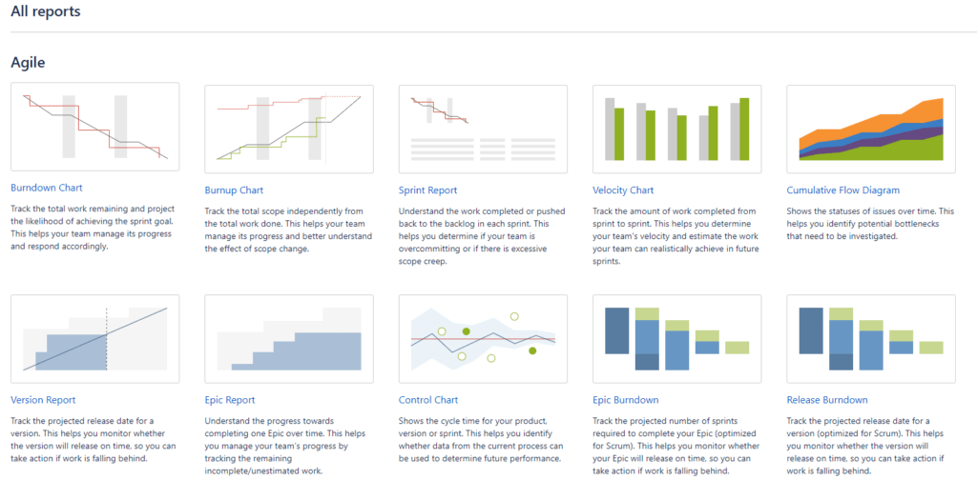Image resolution: width=977 pixels, height=500 pixels.
Task: Click the Cumulative Flow Diagram colored area thumbnail
Action: (871, 129)
